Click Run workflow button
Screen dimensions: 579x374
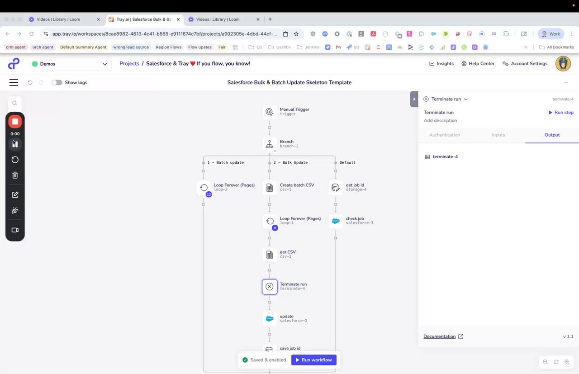click(x=314, y=360)
